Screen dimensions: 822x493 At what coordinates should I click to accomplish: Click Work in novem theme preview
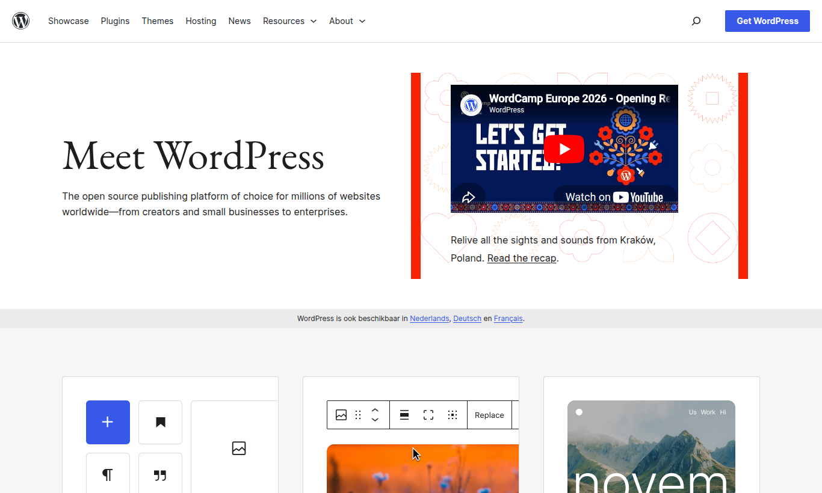(708, 412)
